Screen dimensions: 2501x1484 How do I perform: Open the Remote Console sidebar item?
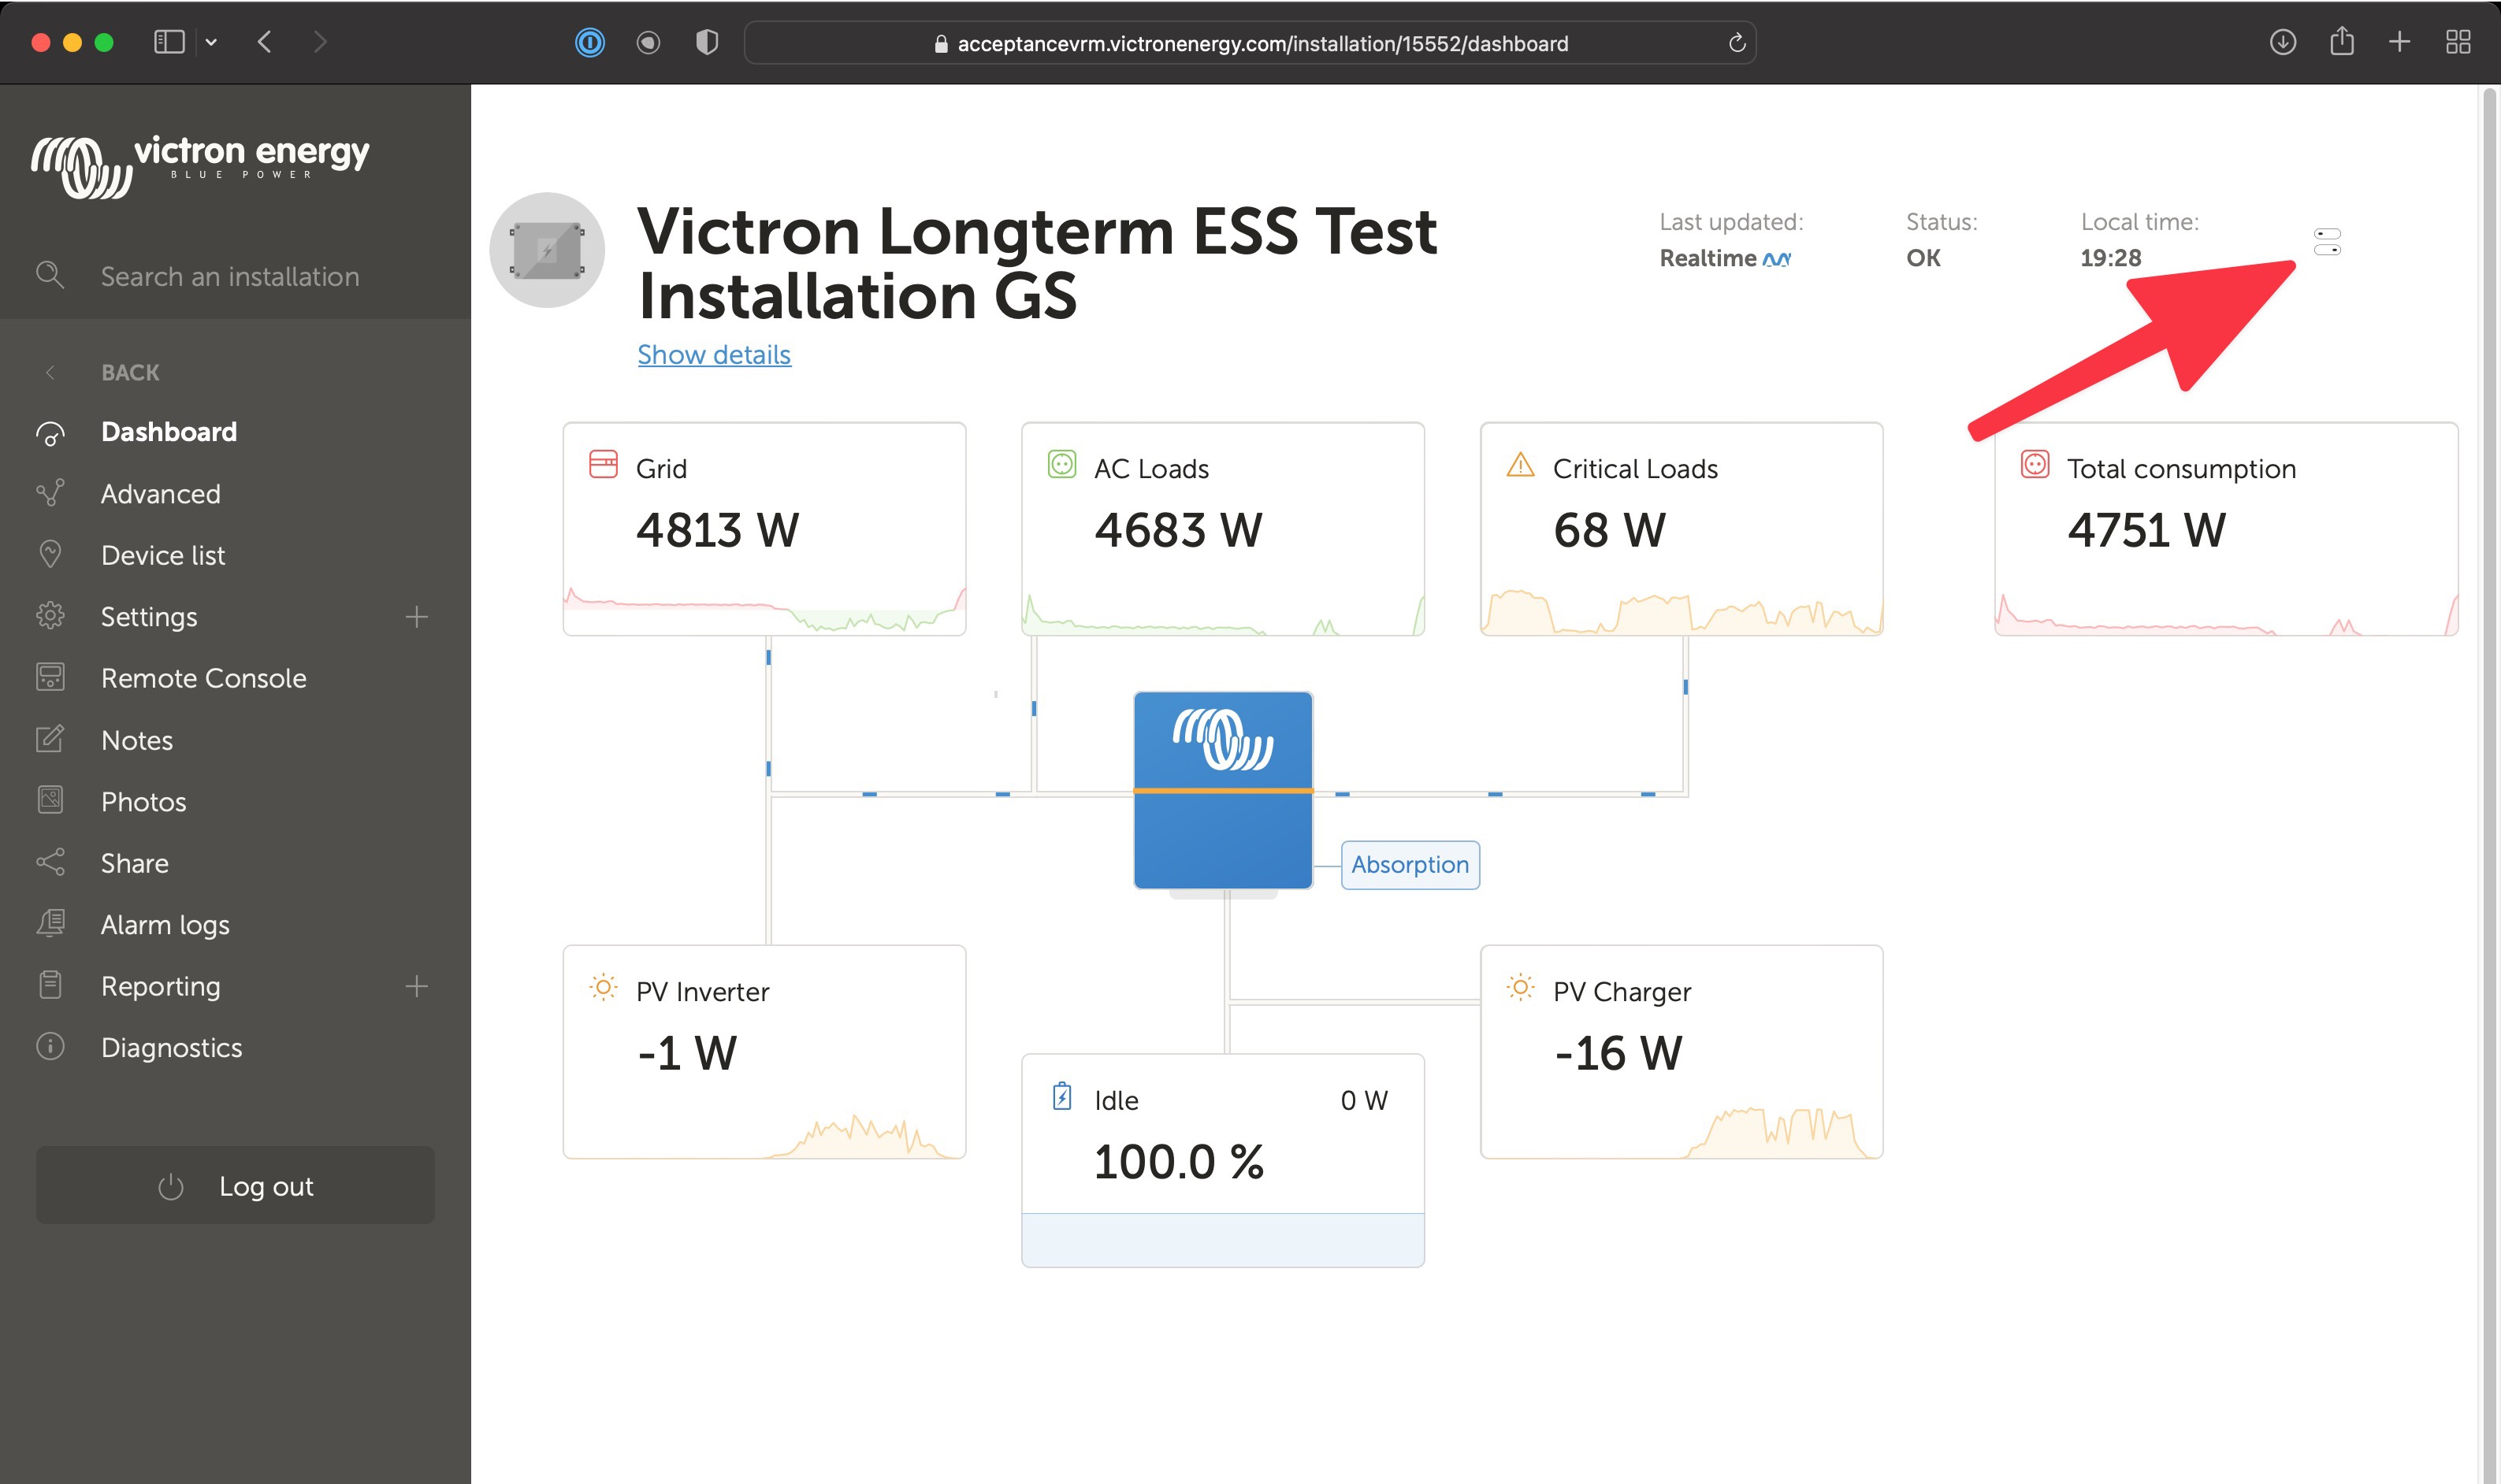(203, 678)
